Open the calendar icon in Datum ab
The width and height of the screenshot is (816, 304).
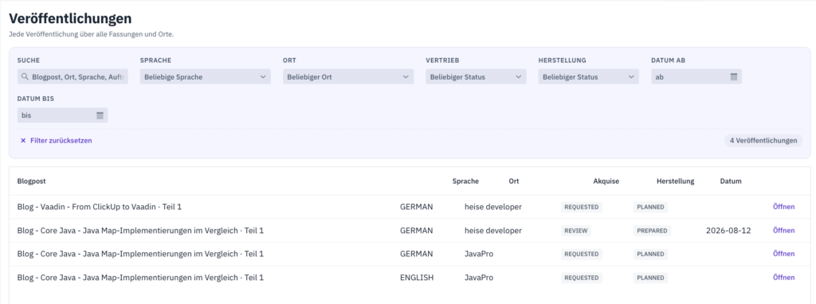click(x=734, y=77)
